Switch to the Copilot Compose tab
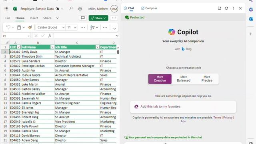Image resolution: width=256 pixels, height=144 pixels. pos(149,8)
